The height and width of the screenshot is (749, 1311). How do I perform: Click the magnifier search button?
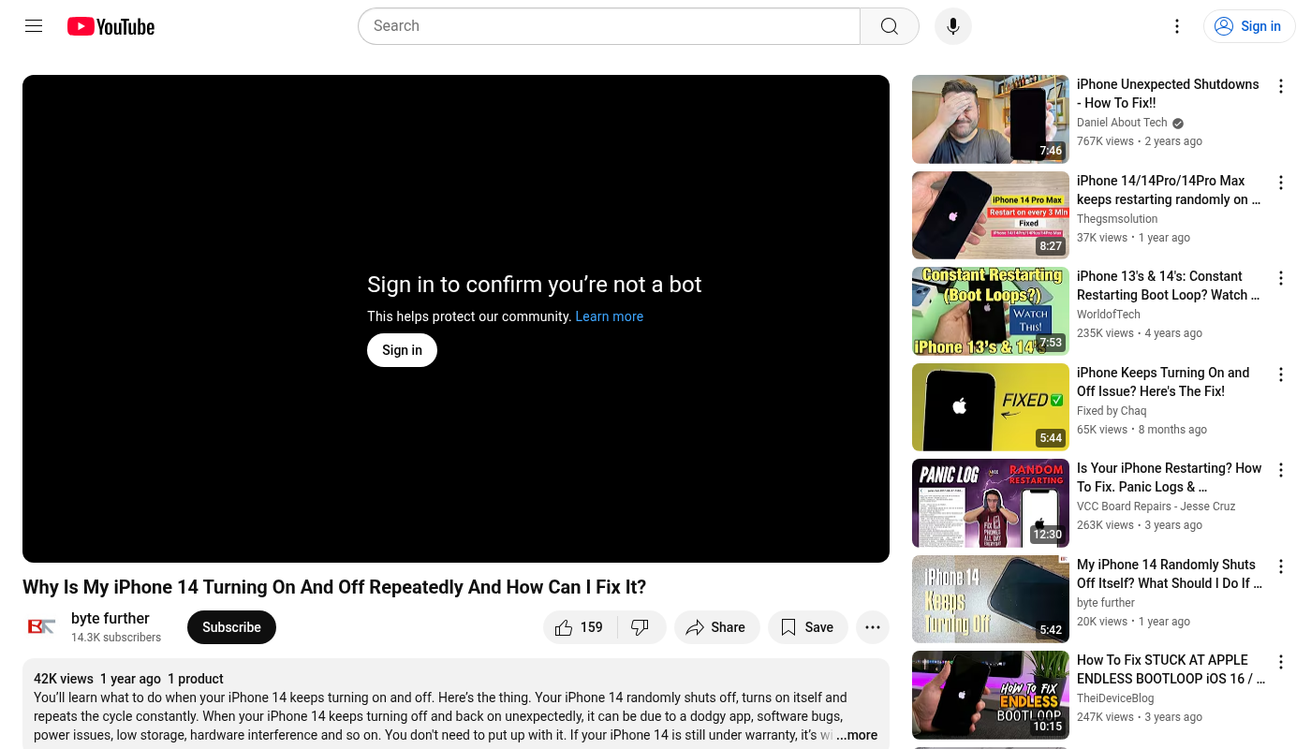tap(889, 26)
